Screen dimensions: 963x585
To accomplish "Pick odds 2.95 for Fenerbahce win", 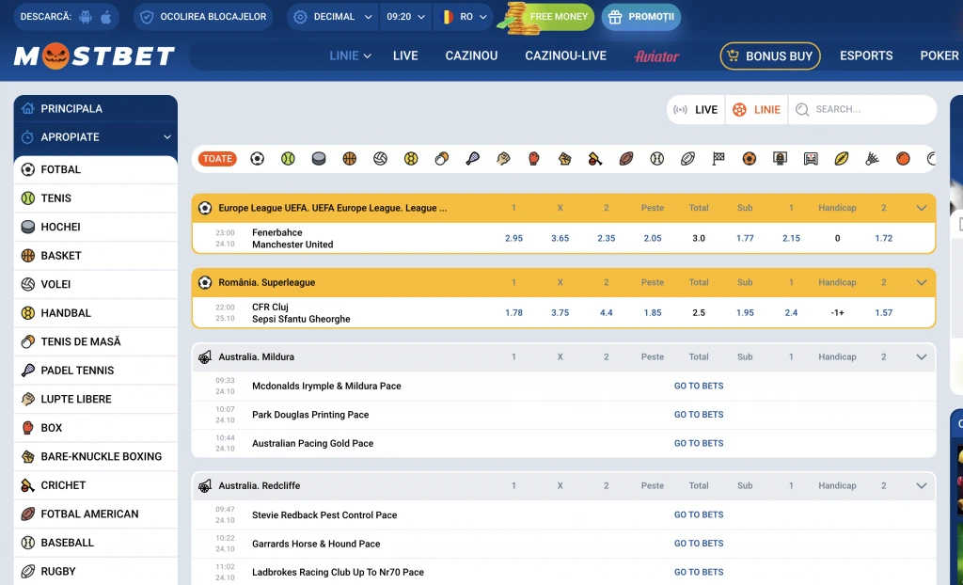I will coord(513,239).
